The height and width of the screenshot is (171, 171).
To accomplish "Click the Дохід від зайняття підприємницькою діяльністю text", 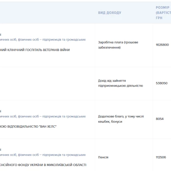I will 120,83.
